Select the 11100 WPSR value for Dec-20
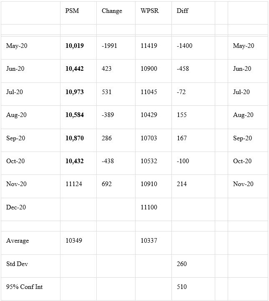 (x=149, y=207)
